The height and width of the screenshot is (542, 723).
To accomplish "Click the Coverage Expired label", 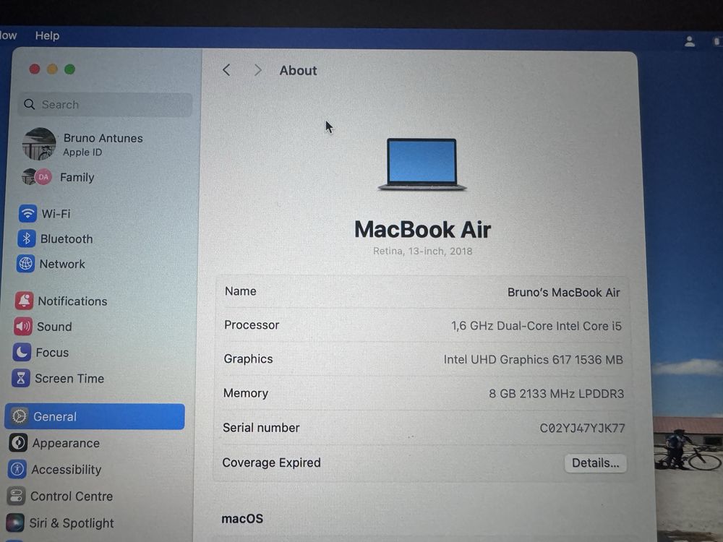I will point(271,463).
